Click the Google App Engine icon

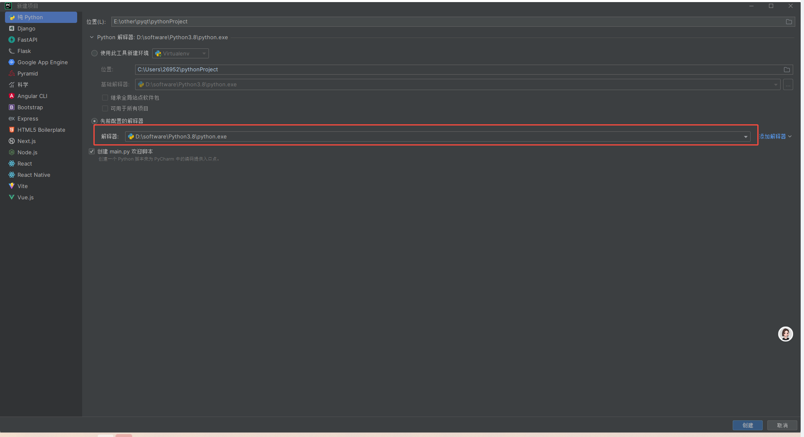tap(12, 62)
